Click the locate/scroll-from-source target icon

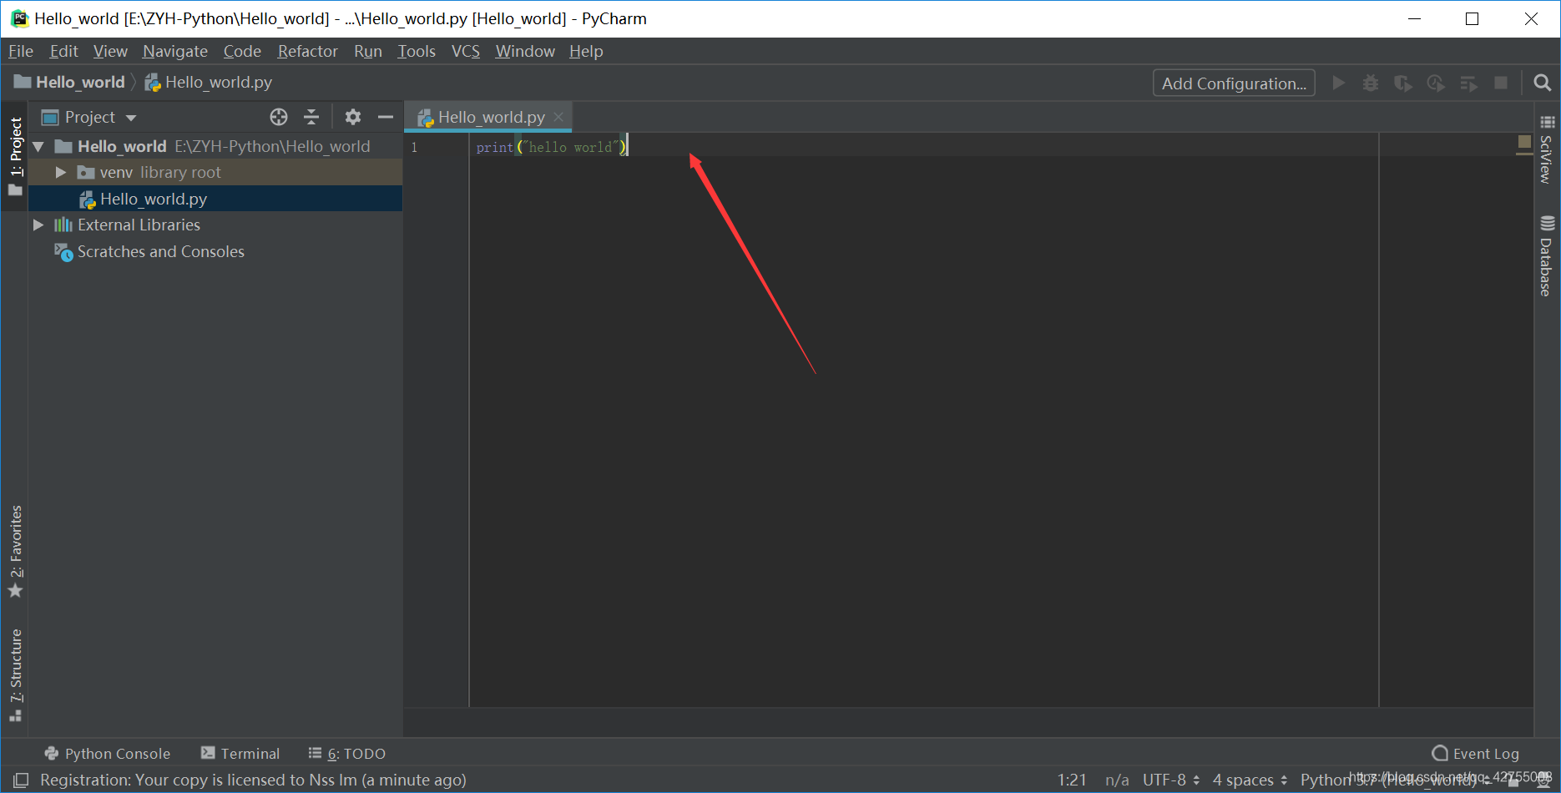[279, 117]
